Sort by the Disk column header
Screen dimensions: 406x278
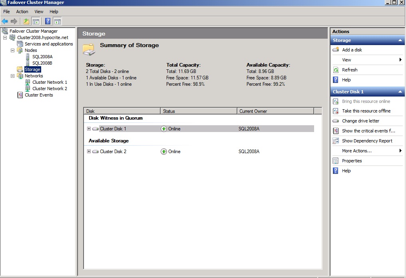122,111
